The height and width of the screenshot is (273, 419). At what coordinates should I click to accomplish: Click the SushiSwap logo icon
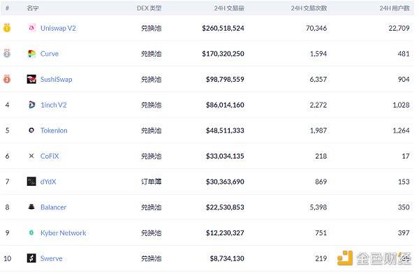coord(31,80)
